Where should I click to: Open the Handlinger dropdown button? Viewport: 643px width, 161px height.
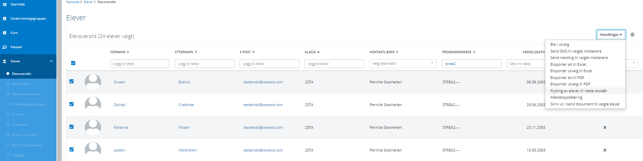click(x=611, y=35)
